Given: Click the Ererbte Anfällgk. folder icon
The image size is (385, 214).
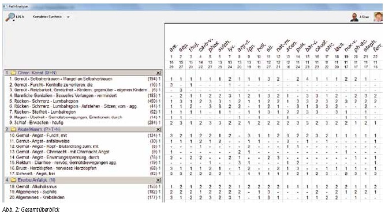Looking at the screenshot, I should (x=13, y=180).
